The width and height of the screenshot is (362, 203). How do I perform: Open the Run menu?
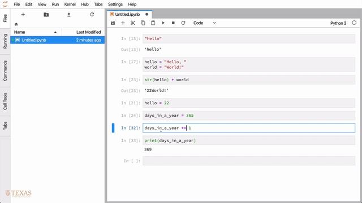(x=55, y=5)
